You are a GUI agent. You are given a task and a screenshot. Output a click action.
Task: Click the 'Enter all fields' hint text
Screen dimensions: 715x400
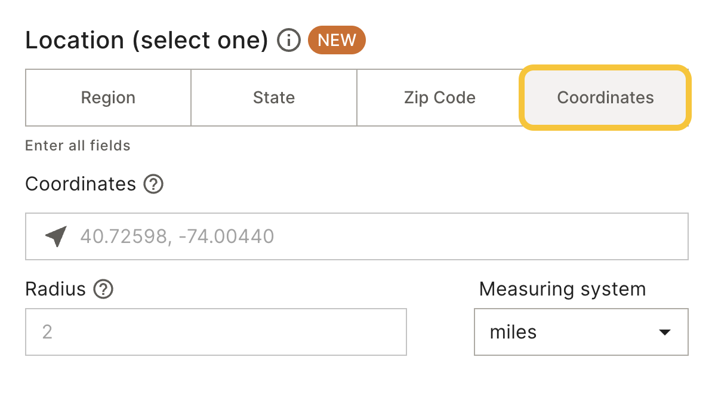tap(78, 146)
